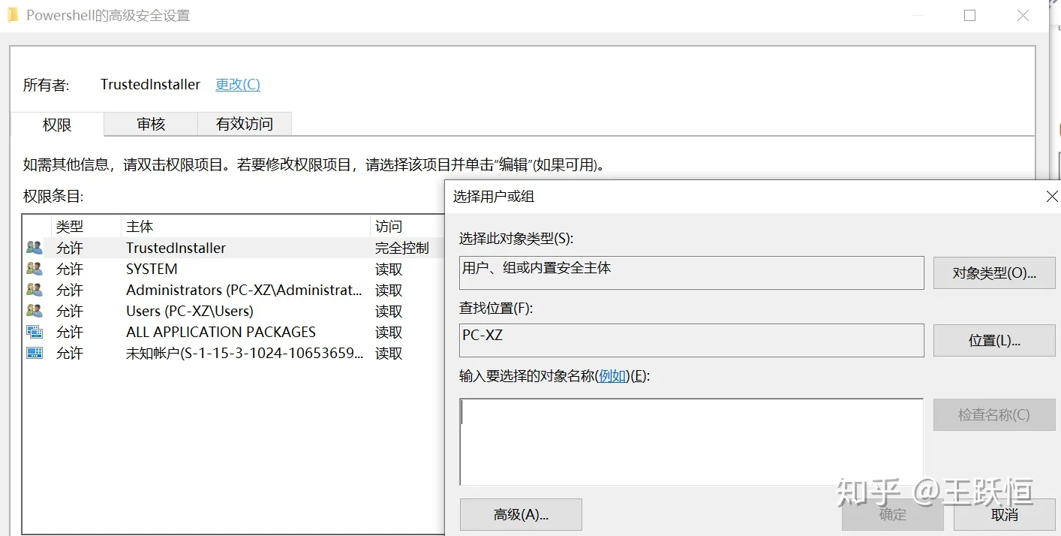Click the Users (PC-XZ\Users) row icon
This screenshot has height=536, width=1061.
(x=35, y=310)
